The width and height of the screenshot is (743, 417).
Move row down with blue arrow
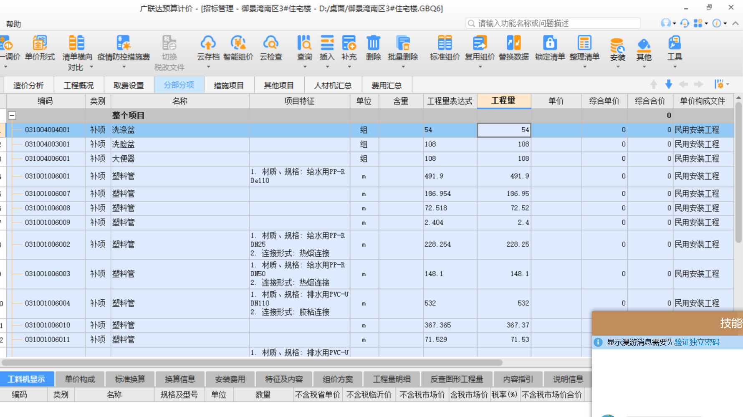669,84
